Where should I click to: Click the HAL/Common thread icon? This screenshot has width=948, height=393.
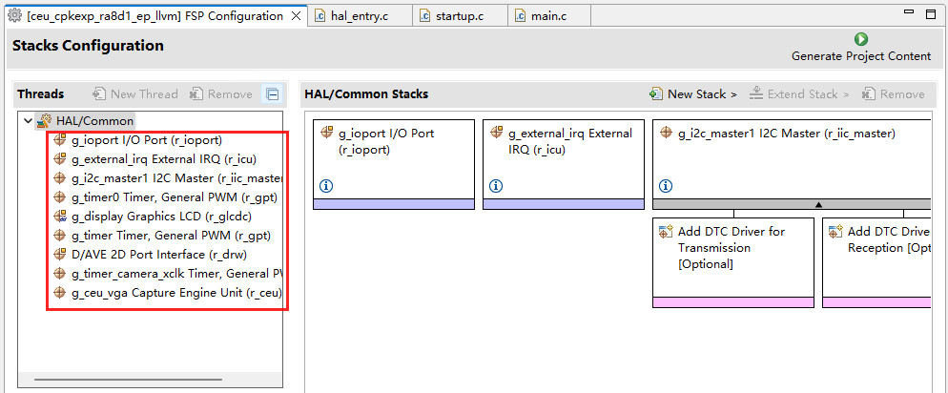[44, 120]
